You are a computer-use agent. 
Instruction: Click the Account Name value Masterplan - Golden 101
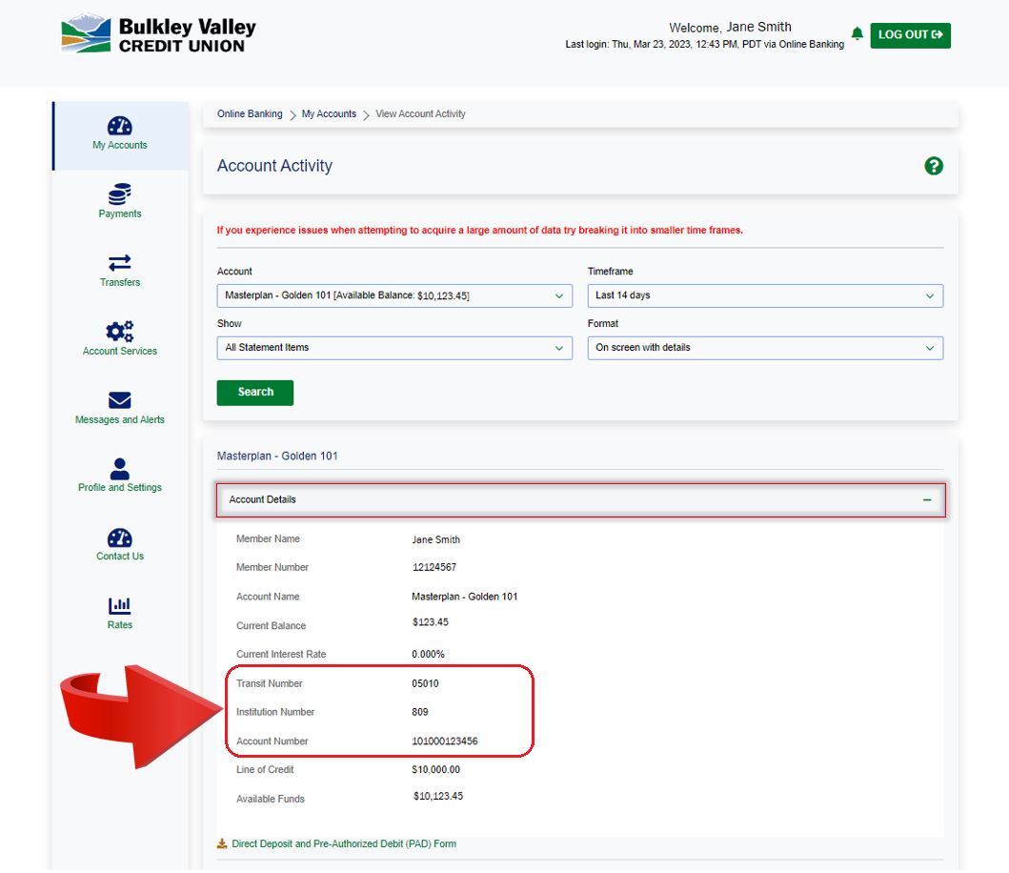[x=465, y=597]
